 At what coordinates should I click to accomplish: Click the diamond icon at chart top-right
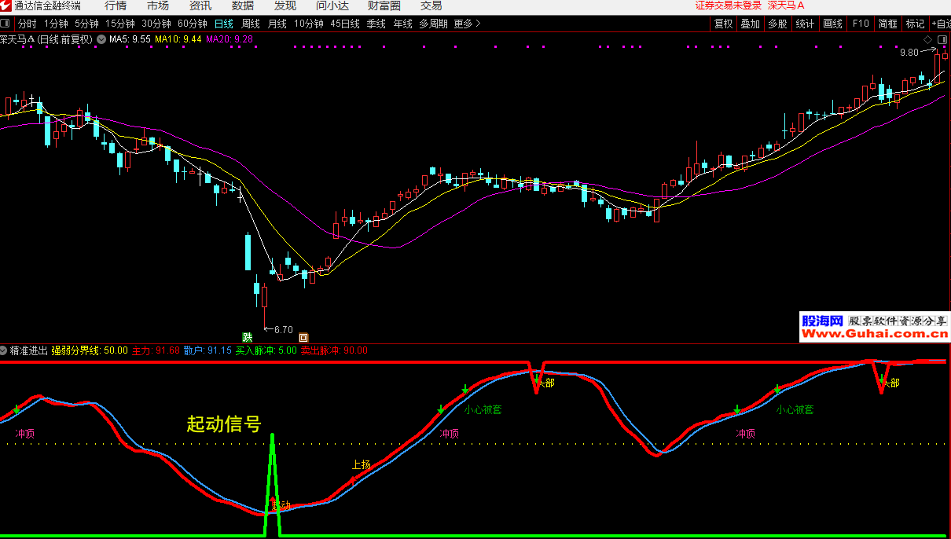[x=927, y=38]
